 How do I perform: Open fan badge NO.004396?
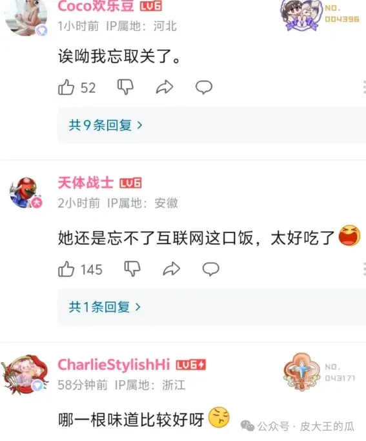pos(320,15)
